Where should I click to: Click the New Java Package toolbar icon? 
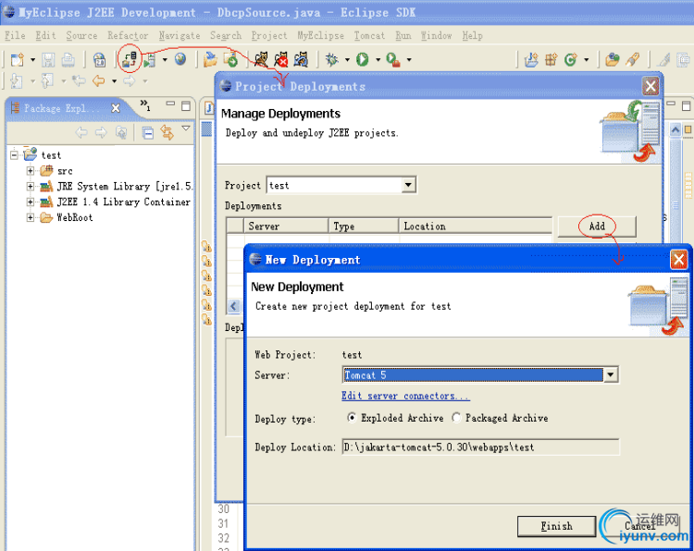tap(551, 59)
